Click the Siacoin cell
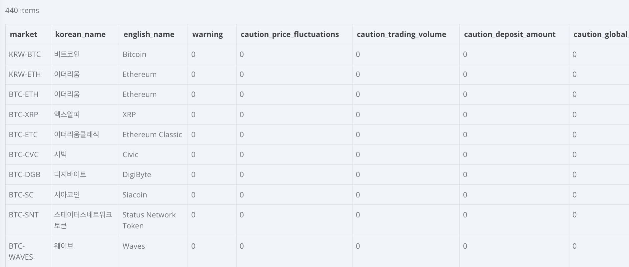Viewport: 629px width, 267px height. click(135, 195)
